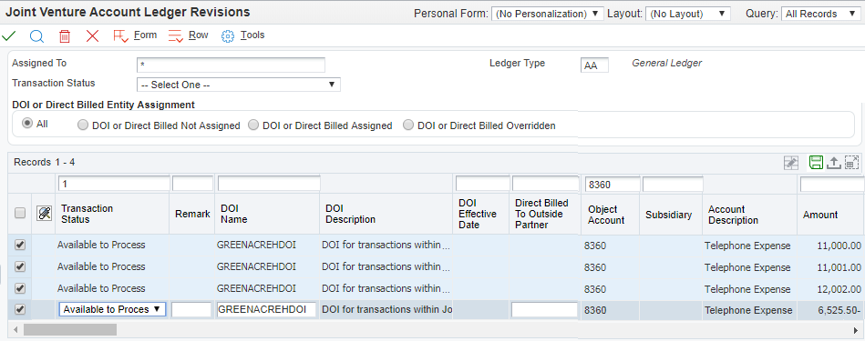The height and width of the screenshot is (341, 865).
Task: Click the scrollbar right arrow
Action: click(x=856, y=330)
